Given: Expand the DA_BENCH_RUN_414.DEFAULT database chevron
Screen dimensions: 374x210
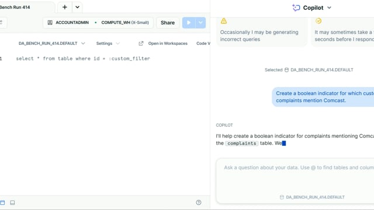Looking at the screenshot, I should [x=83, y=43].
